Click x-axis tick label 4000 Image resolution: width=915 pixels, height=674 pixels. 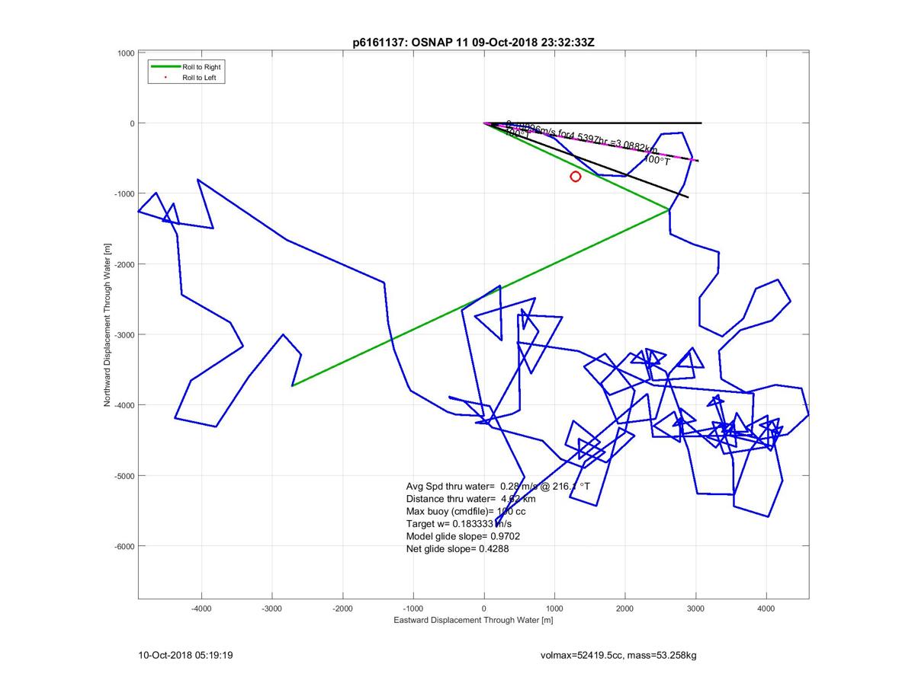(x=766, y=609)
